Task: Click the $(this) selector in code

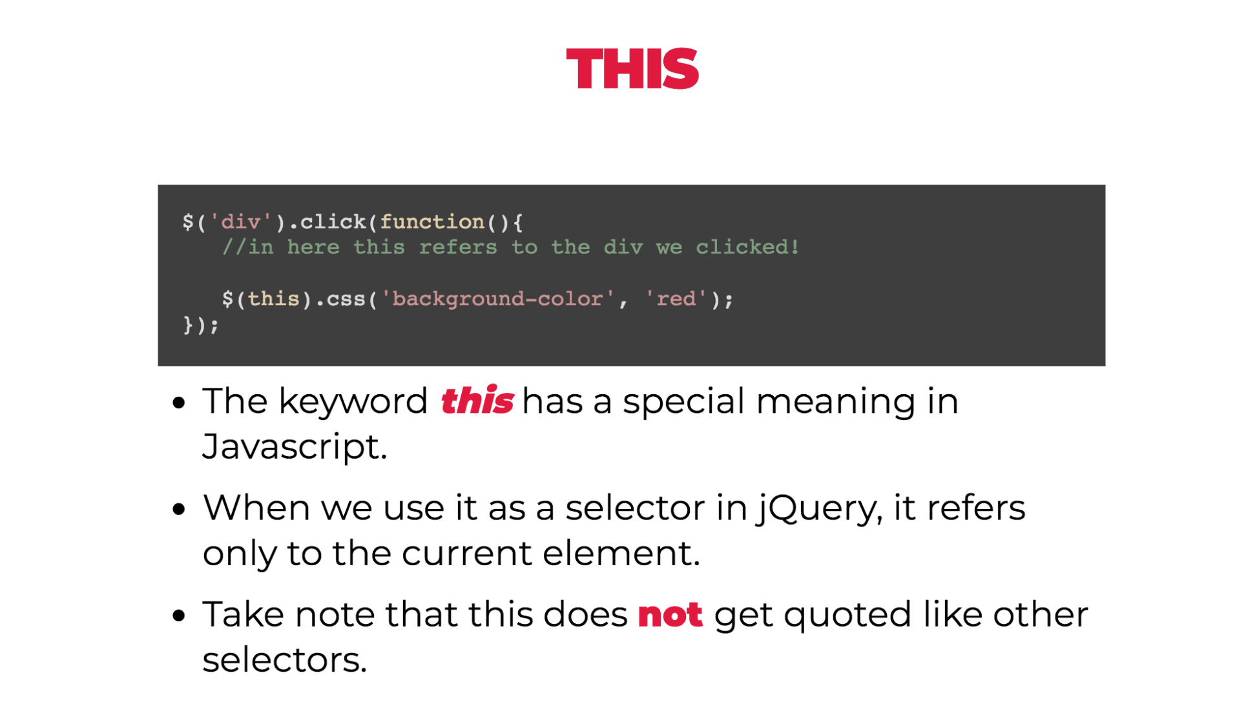Action: click(x=253, y=298)
